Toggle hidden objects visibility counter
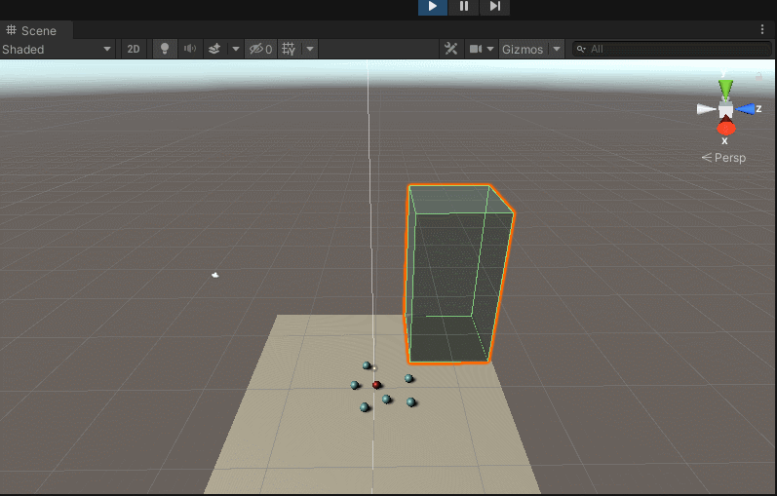Screen dimensions: 777x496 260,49
